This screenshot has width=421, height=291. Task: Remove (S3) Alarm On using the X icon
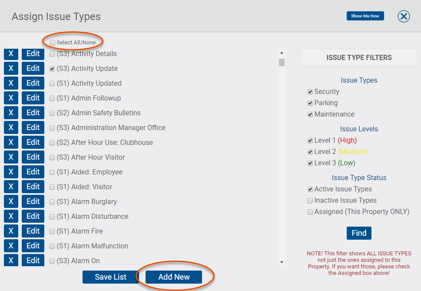10,260
